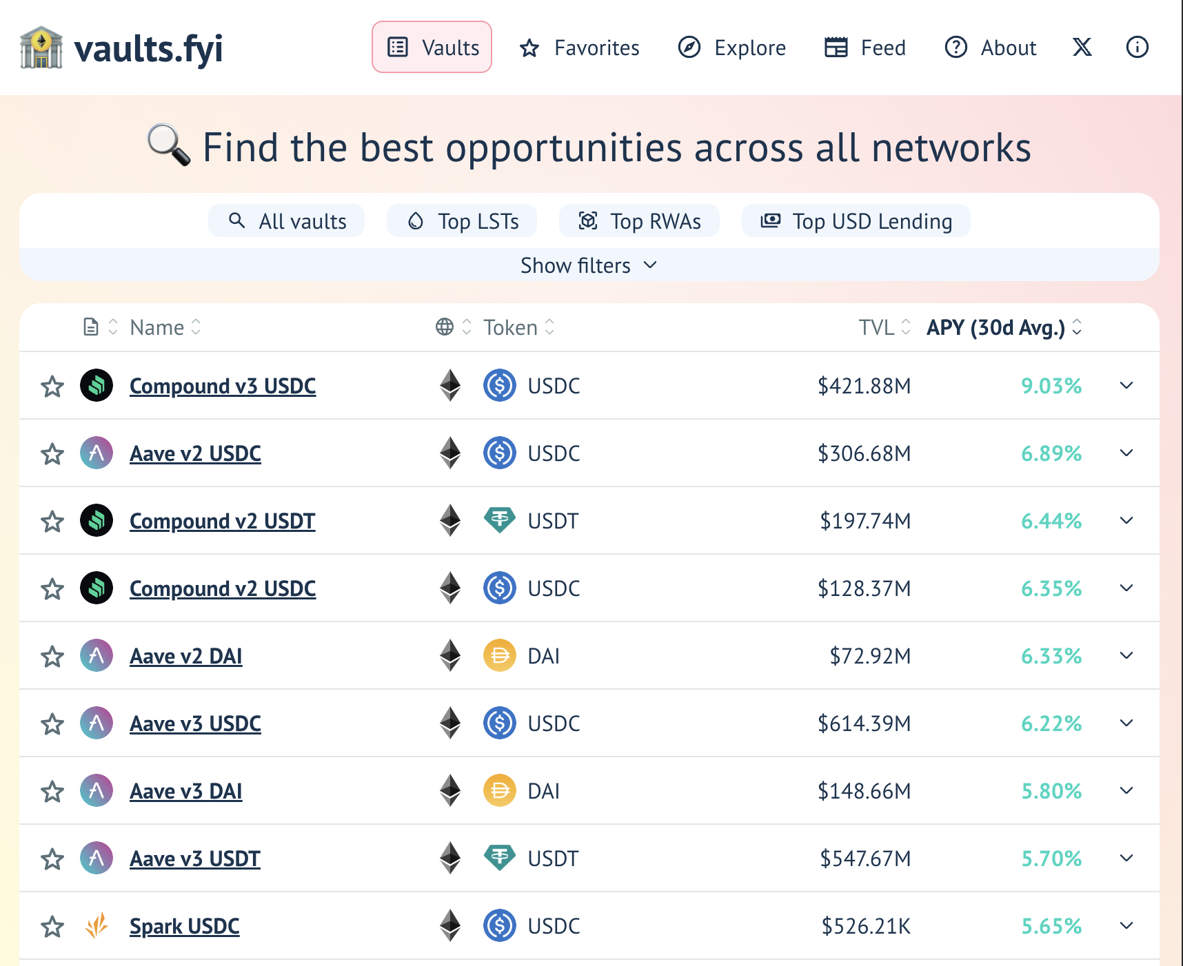Viewport: 1183px width, 966px height.
Task: Click the Compound v2 USDC protocol logo
Action: [x=97, y=588]
